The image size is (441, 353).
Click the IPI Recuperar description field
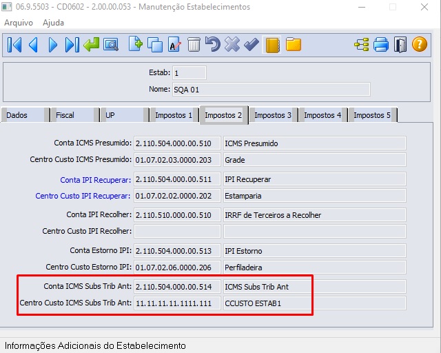[x=315, y=179]
